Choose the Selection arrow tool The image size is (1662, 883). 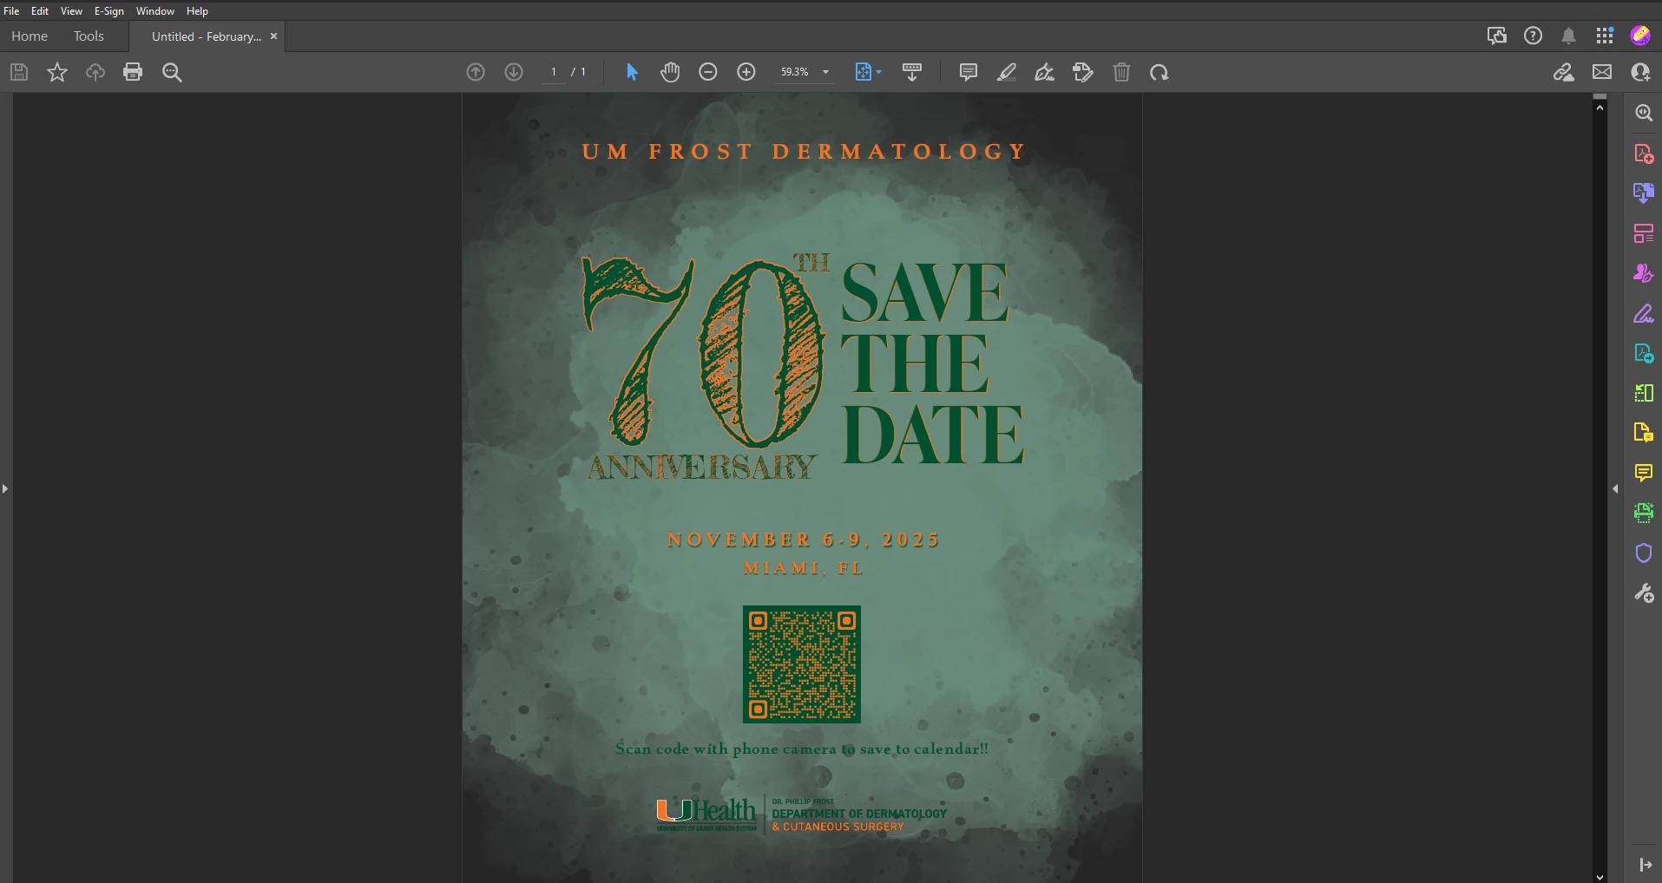(x=632, y=72)
